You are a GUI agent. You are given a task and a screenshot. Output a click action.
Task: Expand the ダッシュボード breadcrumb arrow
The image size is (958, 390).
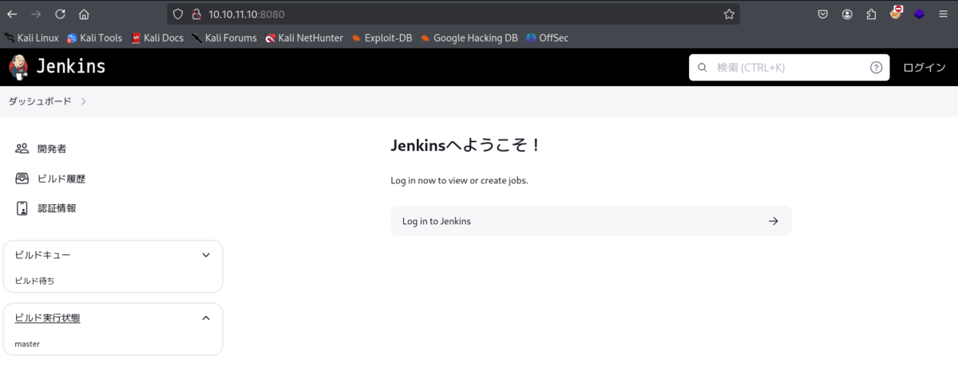pos(84,101)
